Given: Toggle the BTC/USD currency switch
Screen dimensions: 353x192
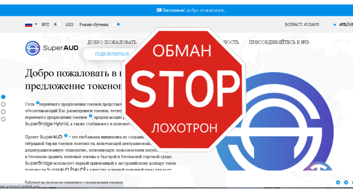Looking at the screenshot, I should pos(57,24).
